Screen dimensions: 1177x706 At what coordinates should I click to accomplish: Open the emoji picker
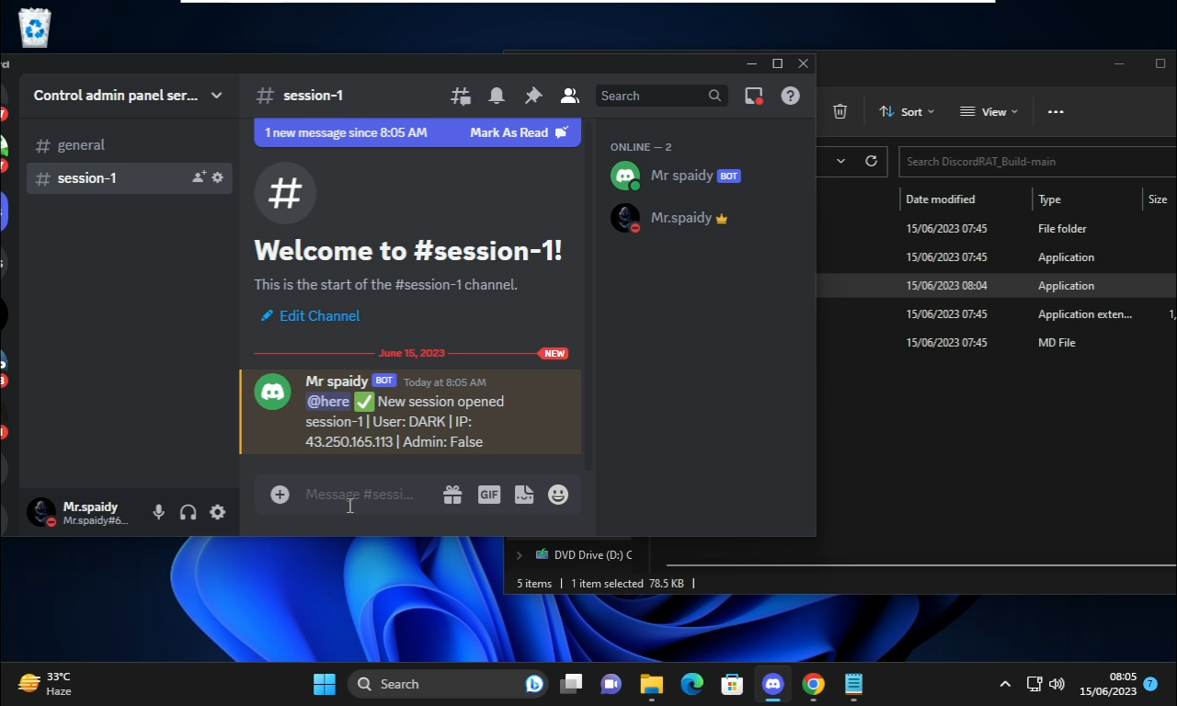(x=558, y=495)
